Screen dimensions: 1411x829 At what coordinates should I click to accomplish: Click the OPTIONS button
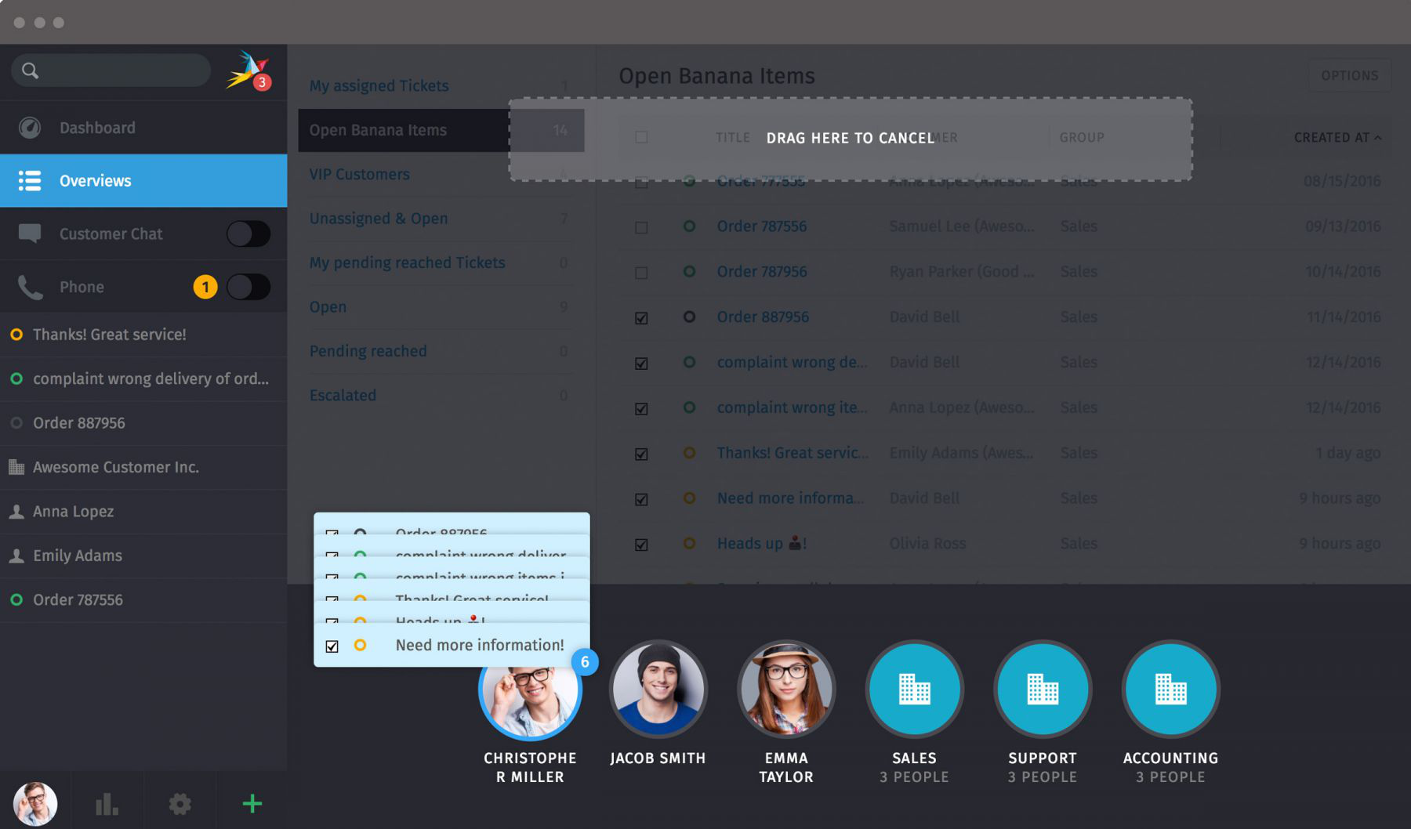tap(1349, 75)
